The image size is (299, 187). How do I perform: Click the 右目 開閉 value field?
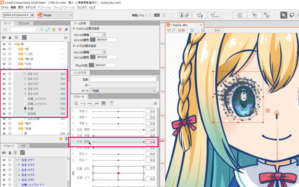[x=150, y=142]
